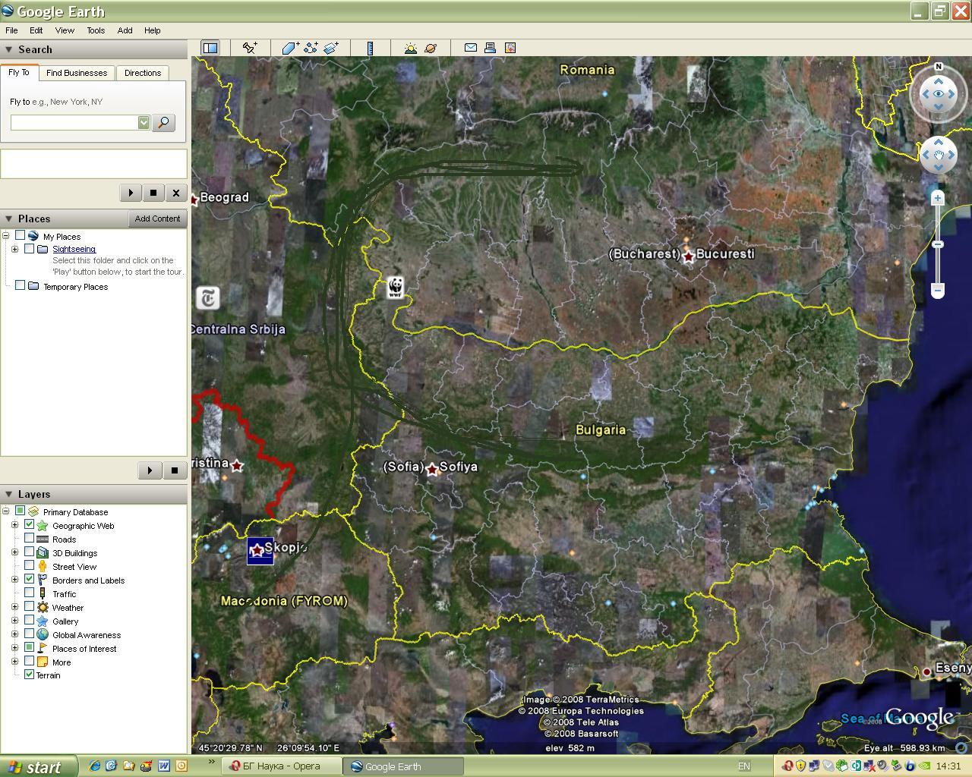Click the Add Placemark pushpin icon

[x=249, y=48]
